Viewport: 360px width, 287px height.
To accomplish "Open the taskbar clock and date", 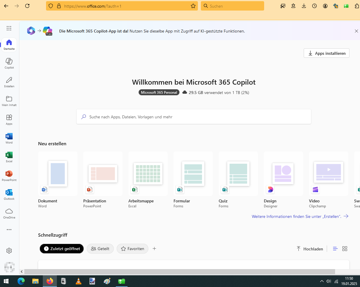I will [x=349, y=281].
